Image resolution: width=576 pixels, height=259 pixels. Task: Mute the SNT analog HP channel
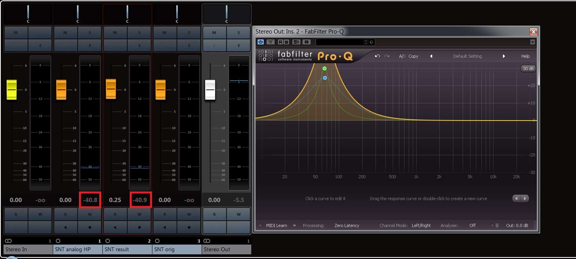tap(65, 32)
